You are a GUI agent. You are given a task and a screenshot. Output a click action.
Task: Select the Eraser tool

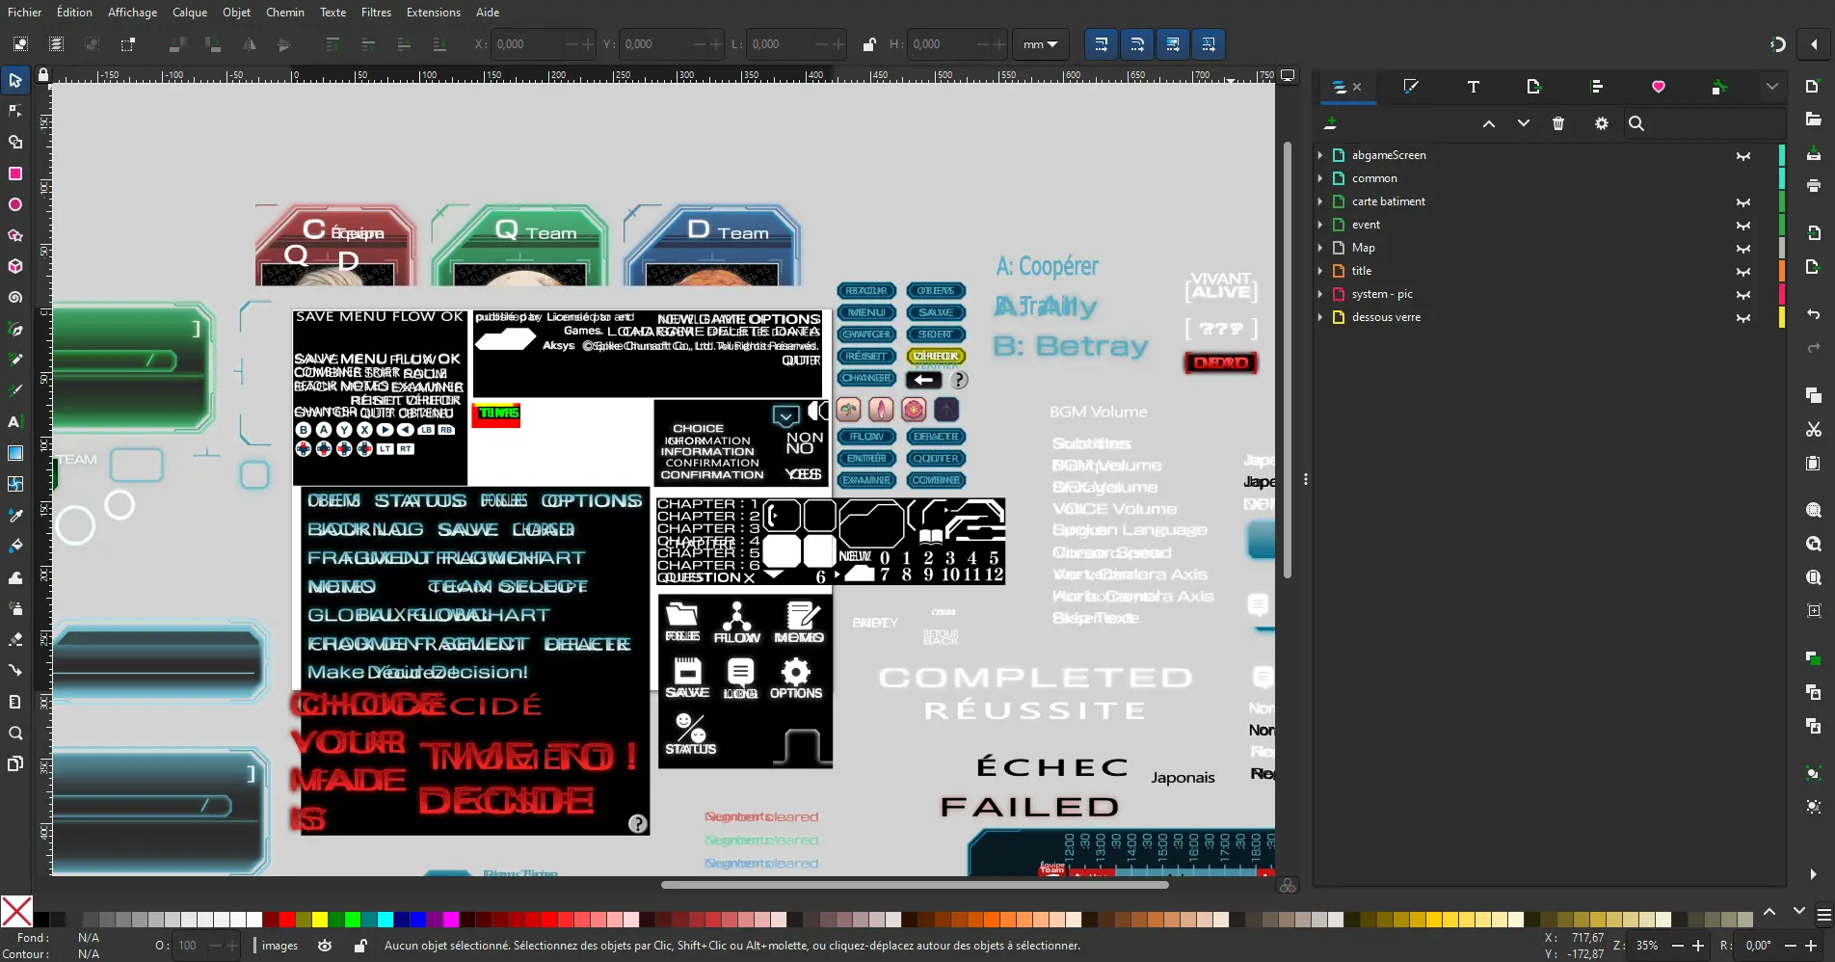point(15,639)
